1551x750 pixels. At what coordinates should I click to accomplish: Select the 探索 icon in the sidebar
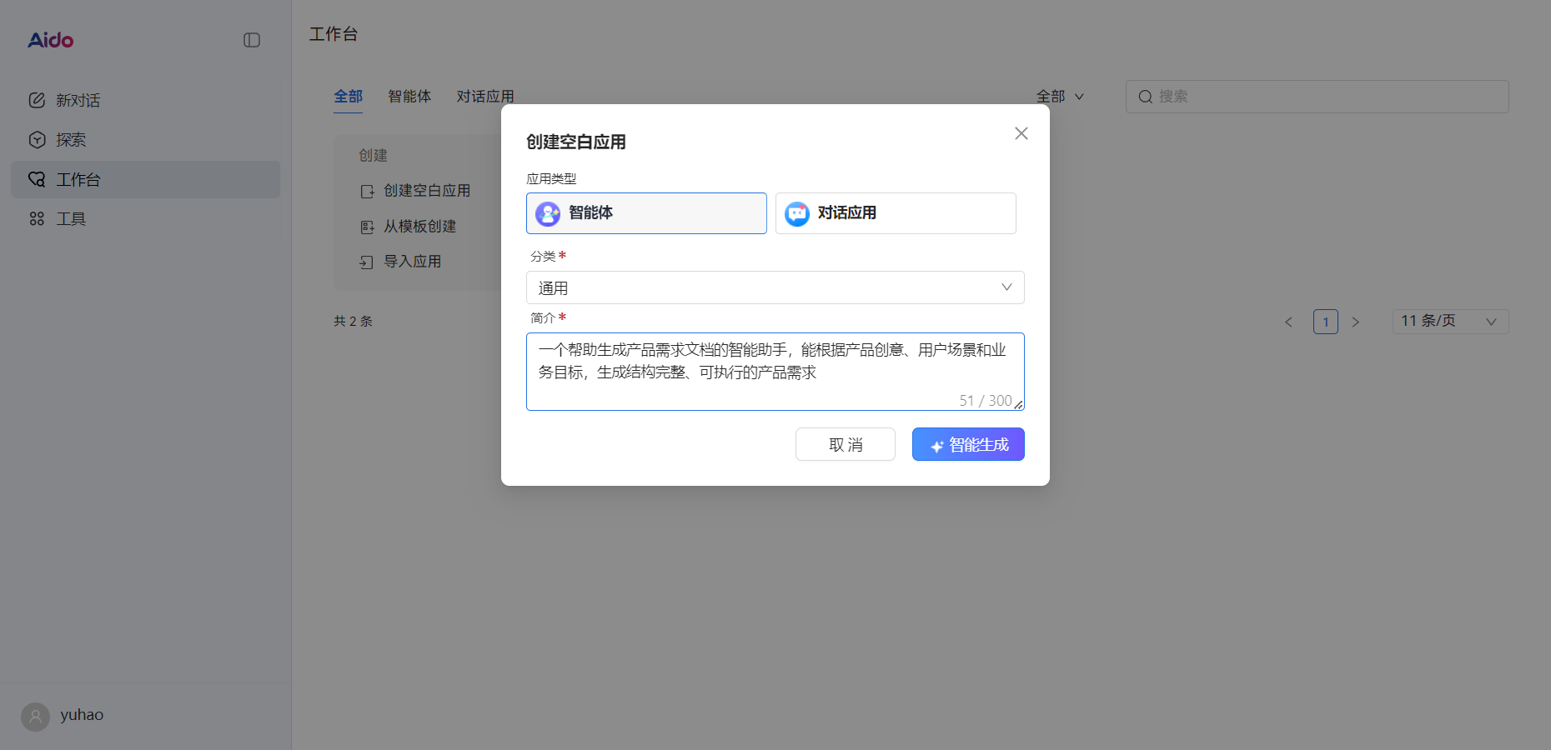coord(38,139)
